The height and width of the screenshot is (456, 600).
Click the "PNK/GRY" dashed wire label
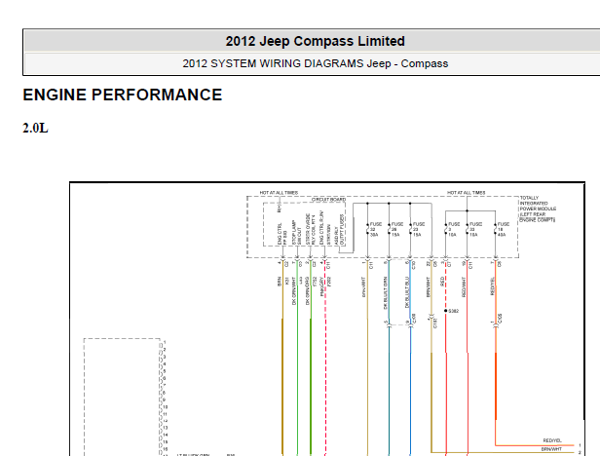(322, 287)
